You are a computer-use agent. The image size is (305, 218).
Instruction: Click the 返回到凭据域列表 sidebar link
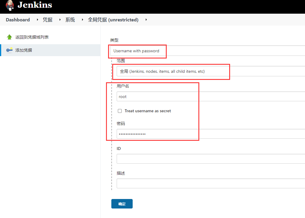(x=32, y=37)
